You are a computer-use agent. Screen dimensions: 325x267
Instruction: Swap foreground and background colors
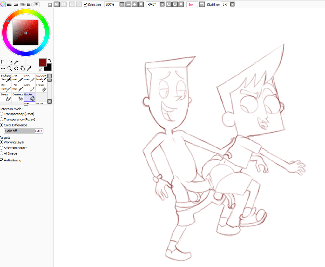[50, 60]
